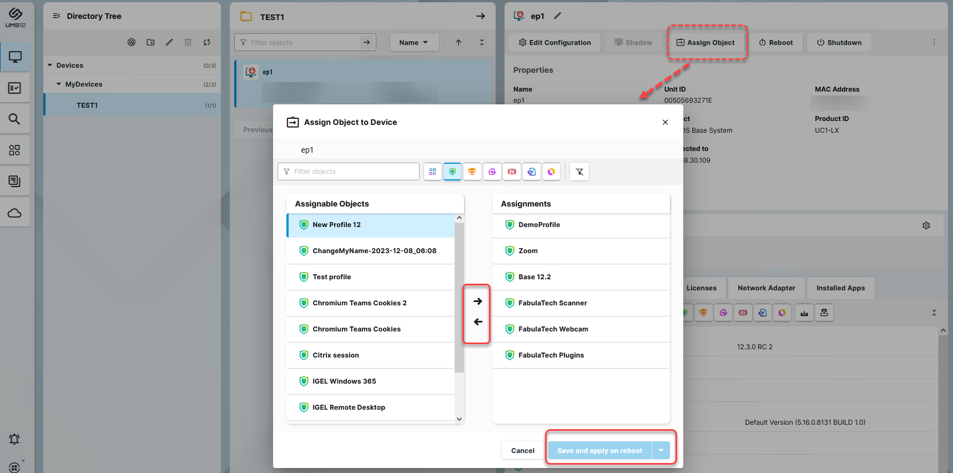
Task: Click the cloud icon in left sidebar
Action: (x=15, y=213)
